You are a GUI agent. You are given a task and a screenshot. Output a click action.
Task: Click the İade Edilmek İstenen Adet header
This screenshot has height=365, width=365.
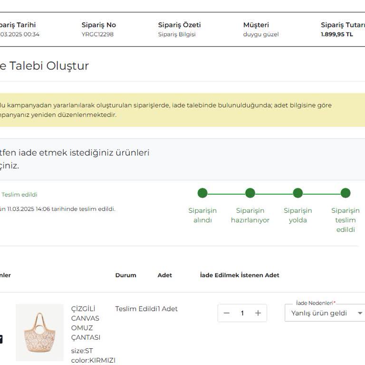coord(240,275)
